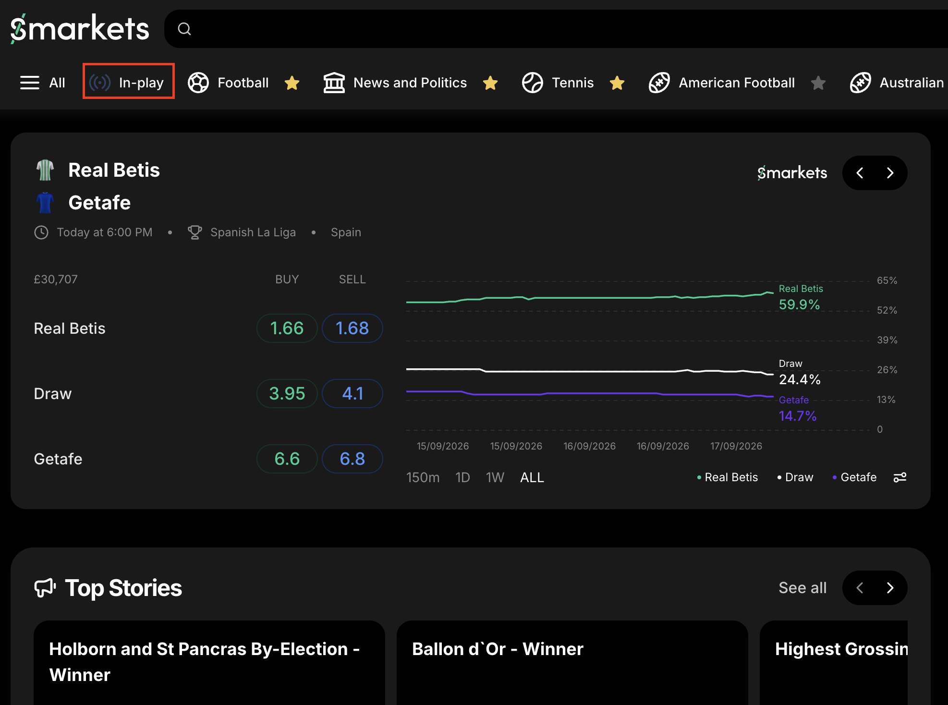The height and width of the screenshot is (705, 948).
Task: Click the Australian Rules ball icon
Action: [x=861, y=83]
